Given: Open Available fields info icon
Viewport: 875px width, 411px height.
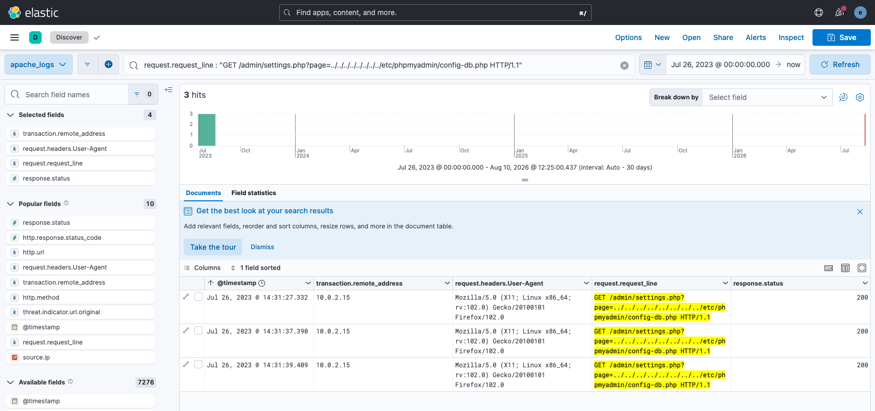Looking at the screenshot, I should point(70,382).
